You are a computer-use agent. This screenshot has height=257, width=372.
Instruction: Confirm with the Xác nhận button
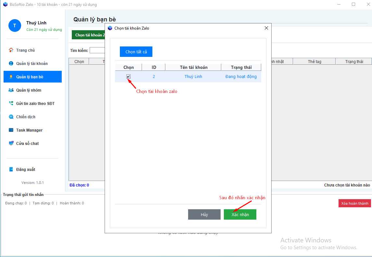click(x=240, y=214)
